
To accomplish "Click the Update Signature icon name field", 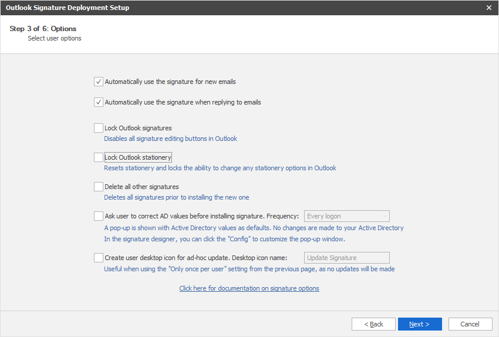I will tap(347, 258).
